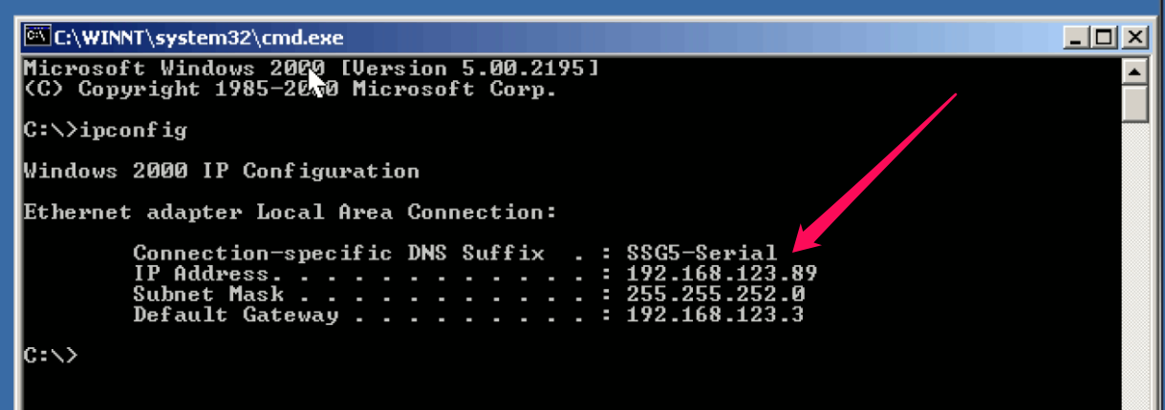Click the SSG5-Serial DNS suffix value
The height and width of the screenshot is (410, 1165).
pyautogui.click(x=701, y=254)
